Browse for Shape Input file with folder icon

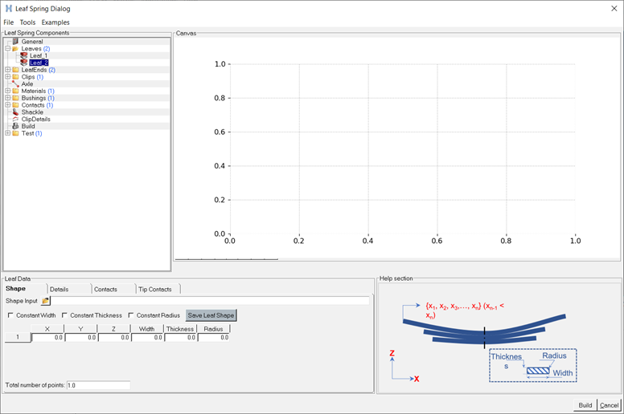click(46, 301)
